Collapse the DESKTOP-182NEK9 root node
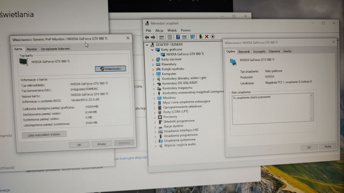The width and height of the screenshot is (344, 193). pyautogui.click(x=147, y=45)
